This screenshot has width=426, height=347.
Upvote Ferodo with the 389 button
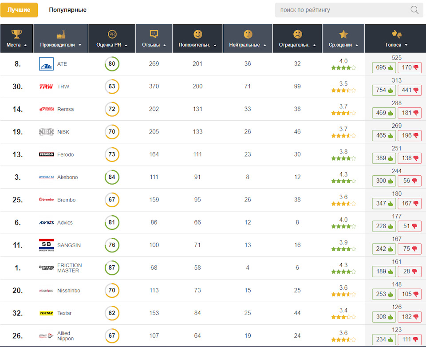(x=384, y=158)
